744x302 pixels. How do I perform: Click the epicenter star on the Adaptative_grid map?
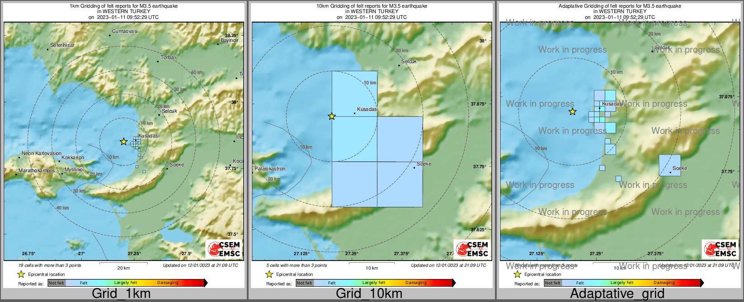573,111
